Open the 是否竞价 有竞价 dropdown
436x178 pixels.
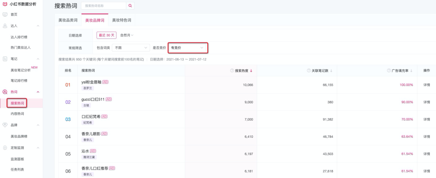point(187,48)
